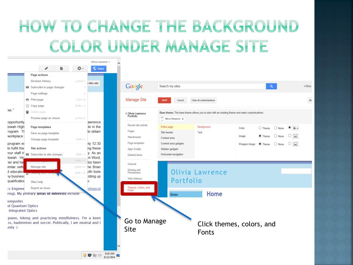
Task: Open General settings in the sidebar
Action: [132, 164]
